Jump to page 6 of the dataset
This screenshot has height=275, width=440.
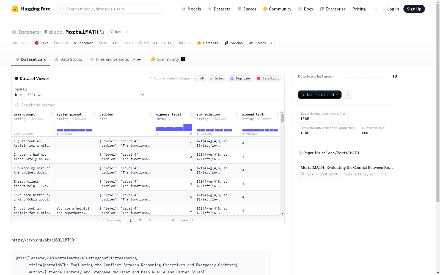tap(173, 220)
